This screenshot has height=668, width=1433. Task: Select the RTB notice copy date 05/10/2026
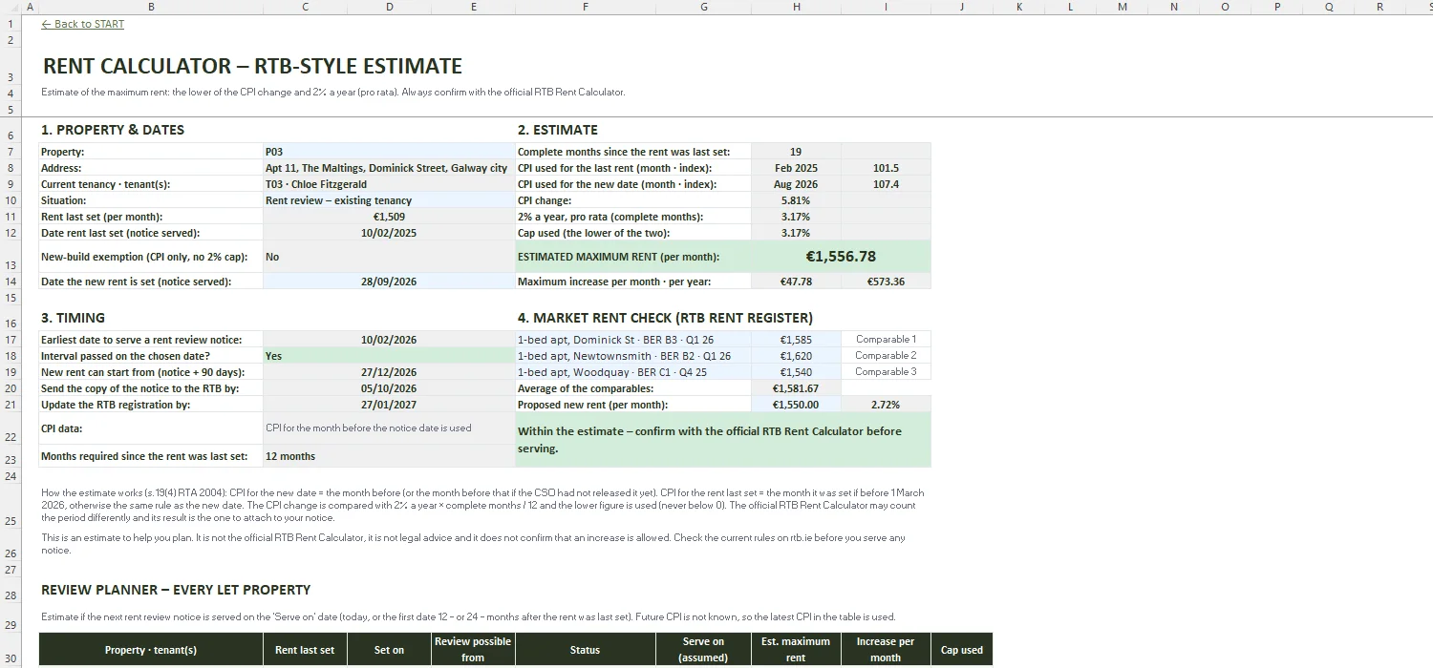389,388
